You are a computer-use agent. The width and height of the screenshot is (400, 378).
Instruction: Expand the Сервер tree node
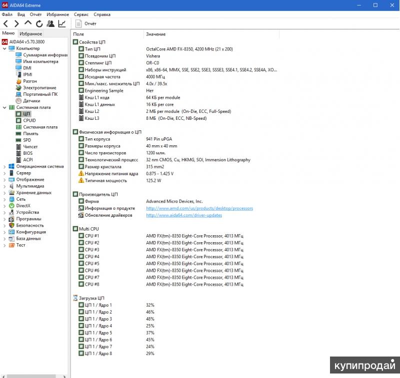(4, 173)
